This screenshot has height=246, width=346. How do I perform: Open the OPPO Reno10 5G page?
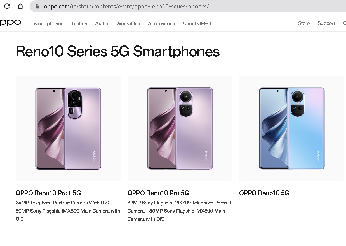[264, 193]
